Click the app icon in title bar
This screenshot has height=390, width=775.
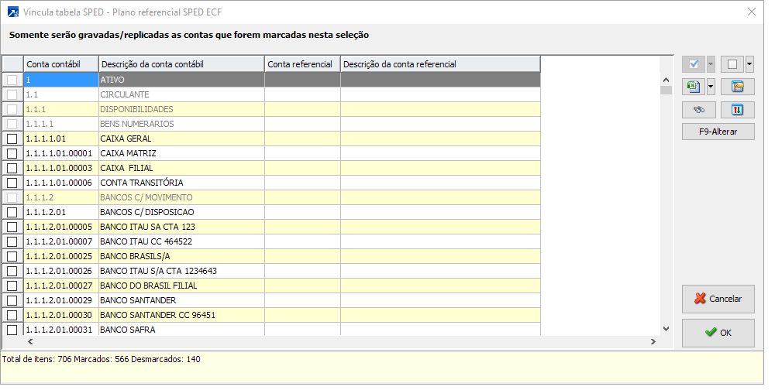tap(12, 12)
